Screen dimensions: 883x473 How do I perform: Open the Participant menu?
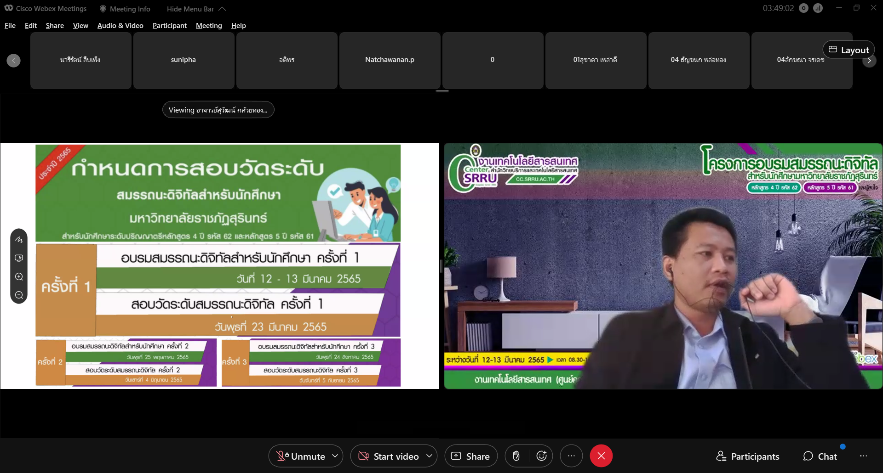(169, 26)
